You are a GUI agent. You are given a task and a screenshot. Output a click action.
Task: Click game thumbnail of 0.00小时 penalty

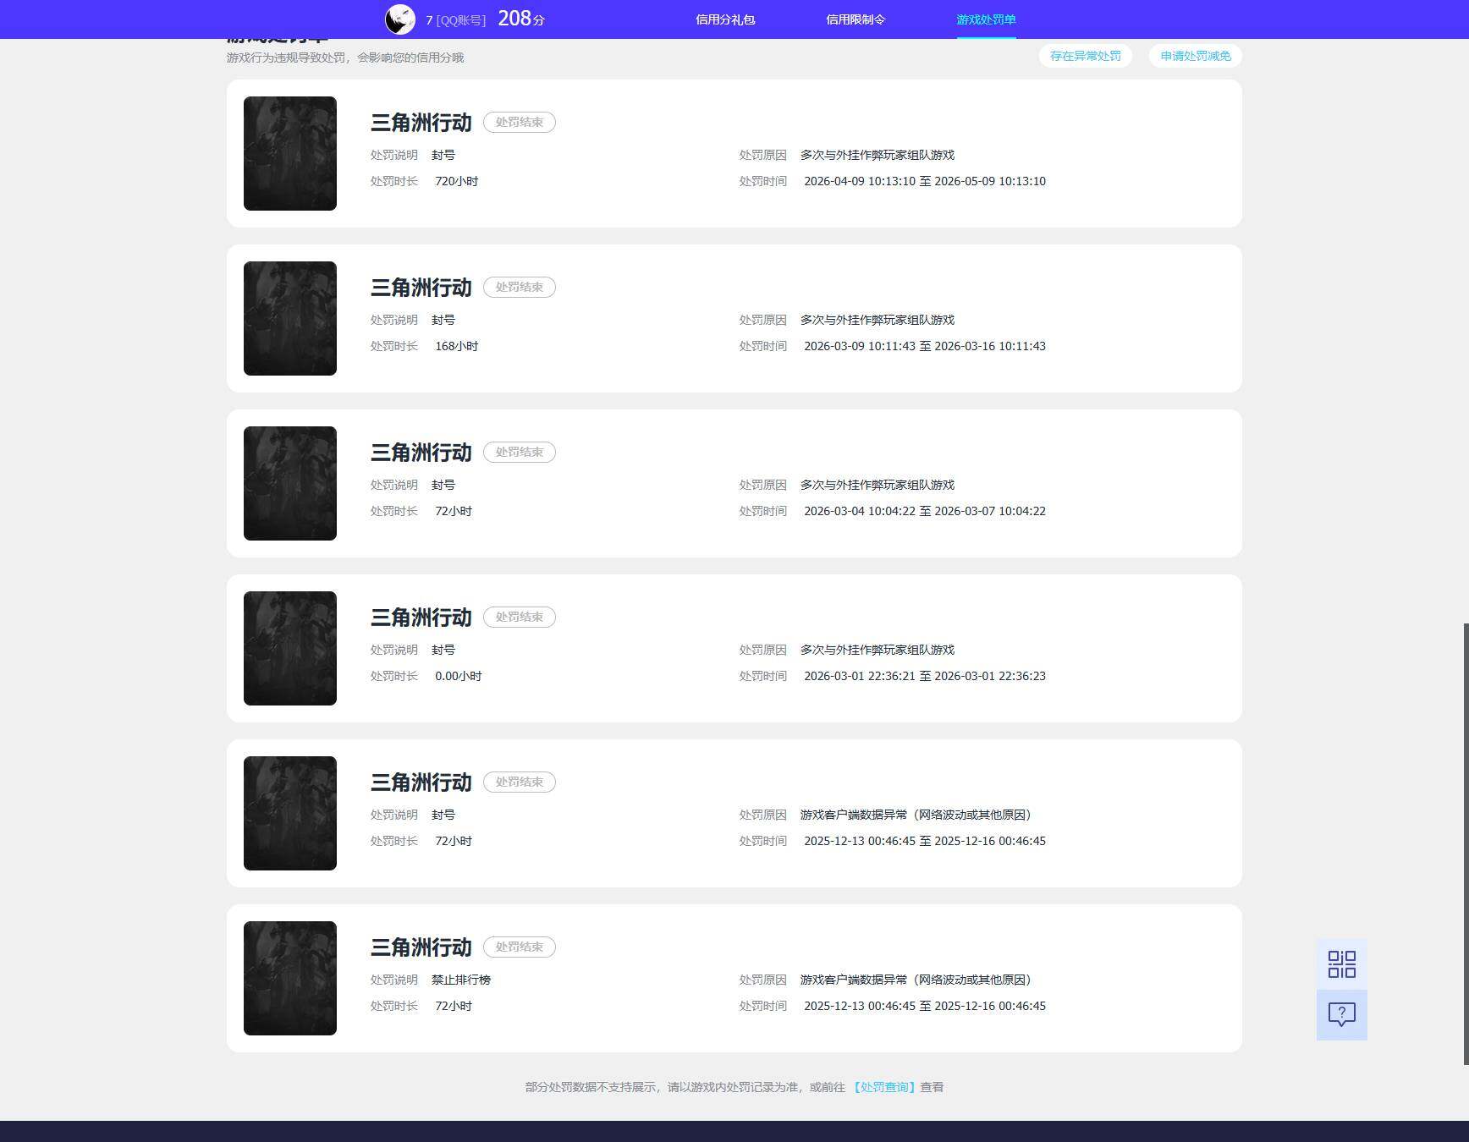click(x=290, y=648)
